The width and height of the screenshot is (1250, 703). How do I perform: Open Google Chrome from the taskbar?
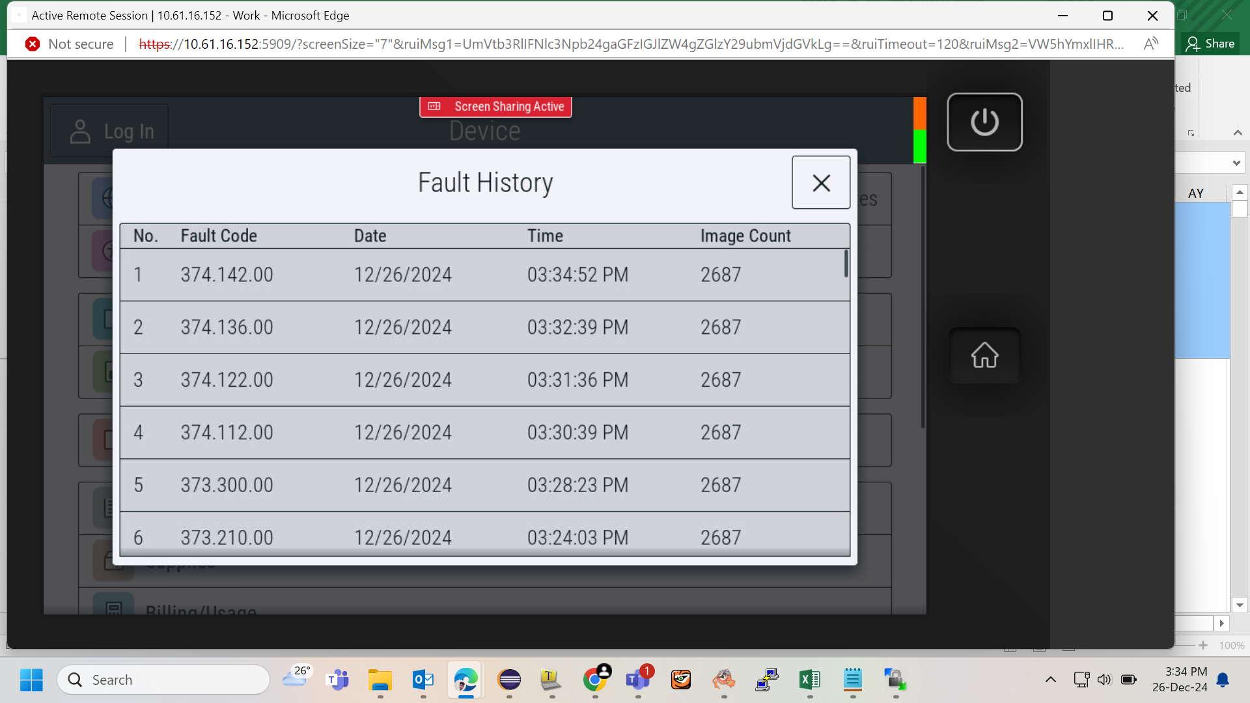[x=595, y=680]
